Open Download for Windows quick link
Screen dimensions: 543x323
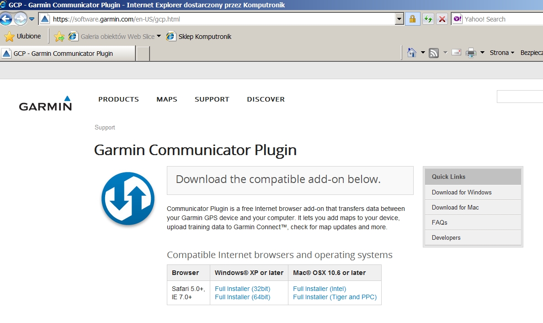(473, 192)
